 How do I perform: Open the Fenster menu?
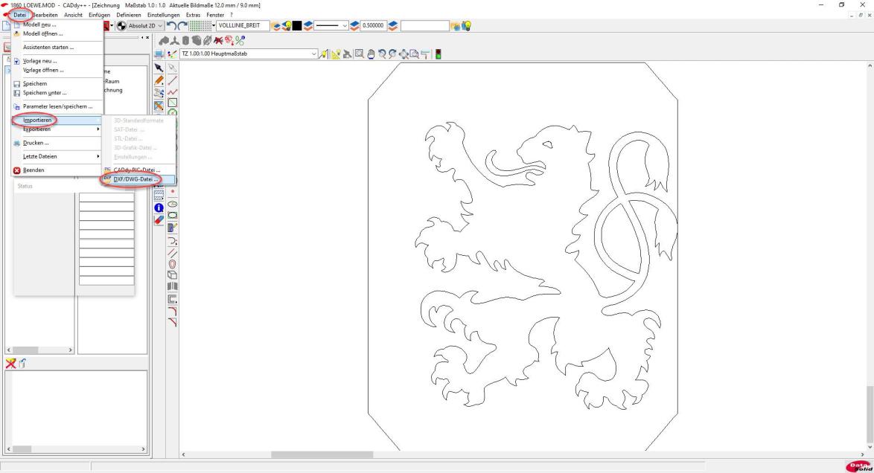[215, 15]
